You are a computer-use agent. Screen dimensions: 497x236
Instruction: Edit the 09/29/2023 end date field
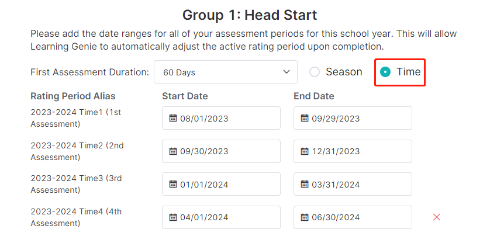(x=353, y=118)
